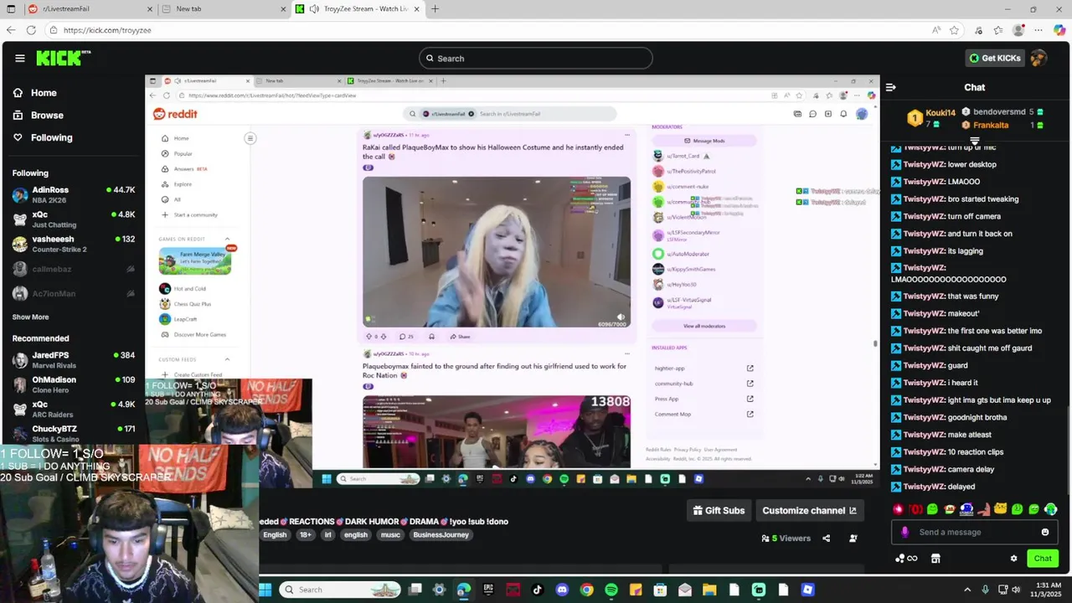Send message with green Chat button
The height and width of the screenshot is (603, 1072).
click(1043, 559)
